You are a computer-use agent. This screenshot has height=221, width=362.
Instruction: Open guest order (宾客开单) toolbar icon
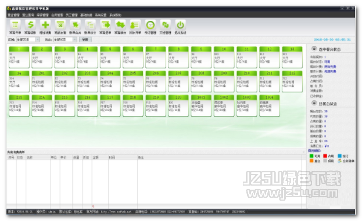coord(15,25)
